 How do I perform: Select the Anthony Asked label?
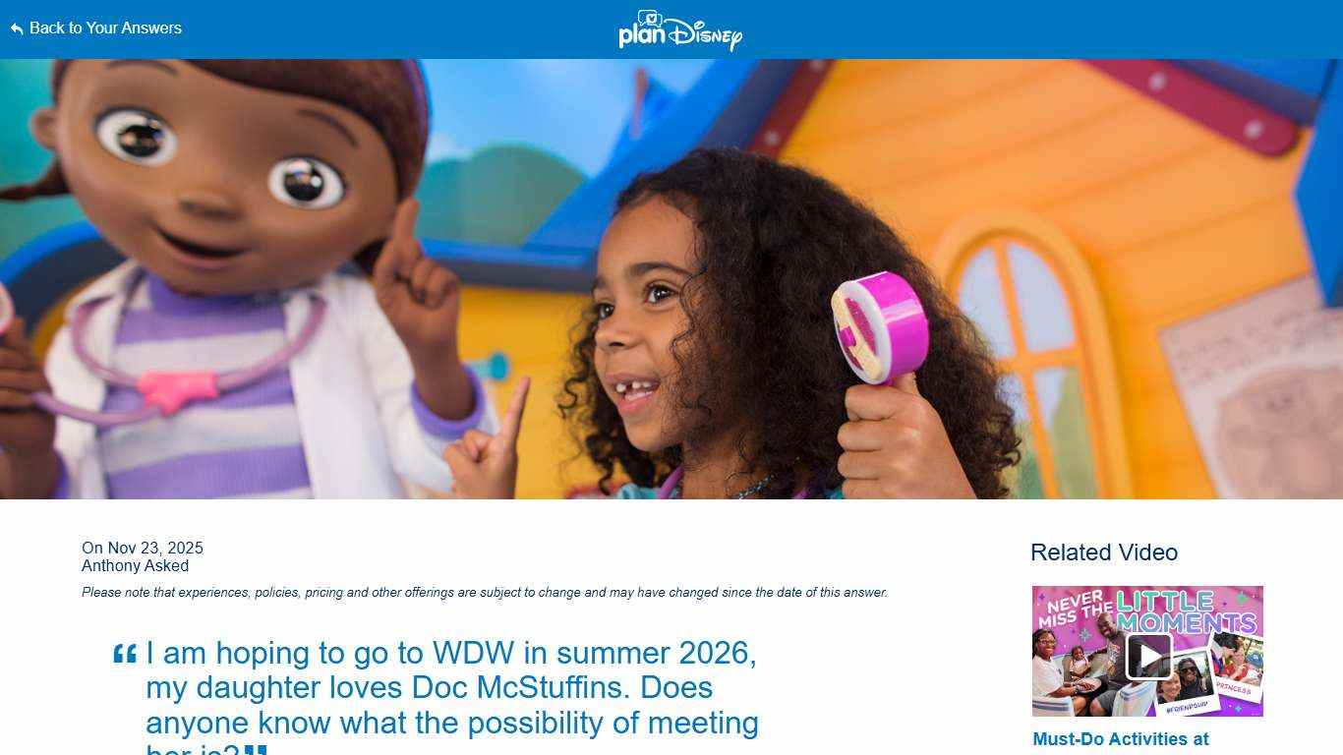pos(135,565)
